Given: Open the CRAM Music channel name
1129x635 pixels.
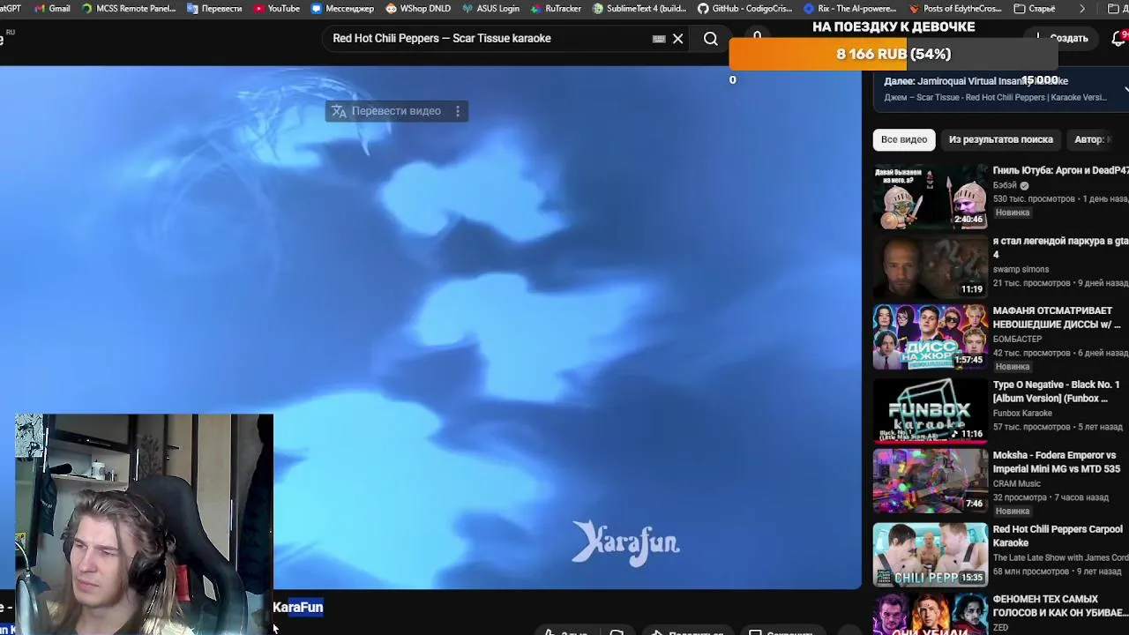Looking at the screenshot, I should coord(1017,483).
